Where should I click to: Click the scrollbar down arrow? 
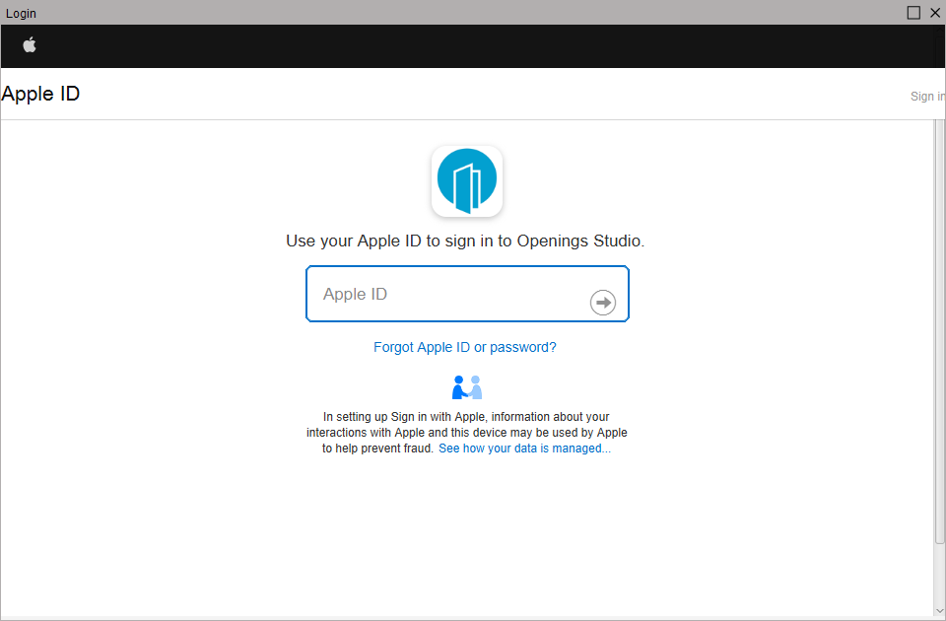(x=938, y=612)
